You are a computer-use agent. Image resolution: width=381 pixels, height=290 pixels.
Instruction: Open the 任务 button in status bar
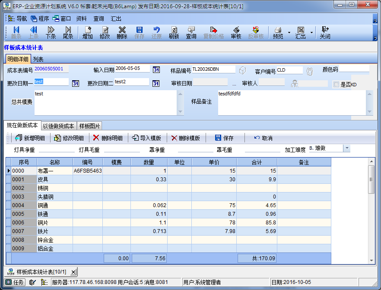click(x=15, y=282)
